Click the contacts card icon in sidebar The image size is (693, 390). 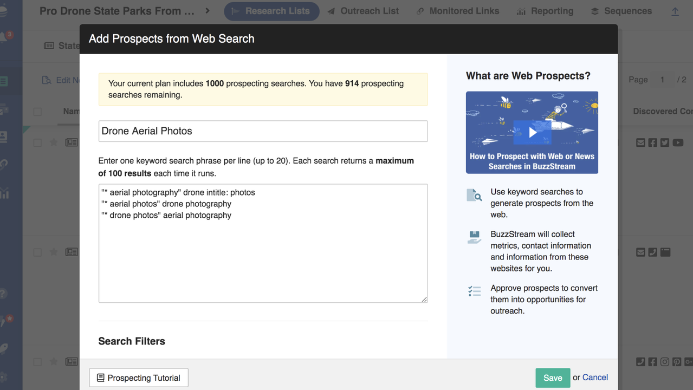coord(3,136)
